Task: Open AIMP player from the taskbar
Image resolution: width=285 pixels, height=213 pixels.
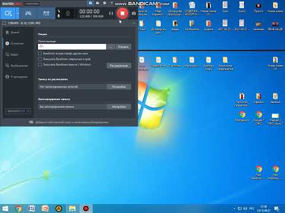Action: click(x=58, y=209)
